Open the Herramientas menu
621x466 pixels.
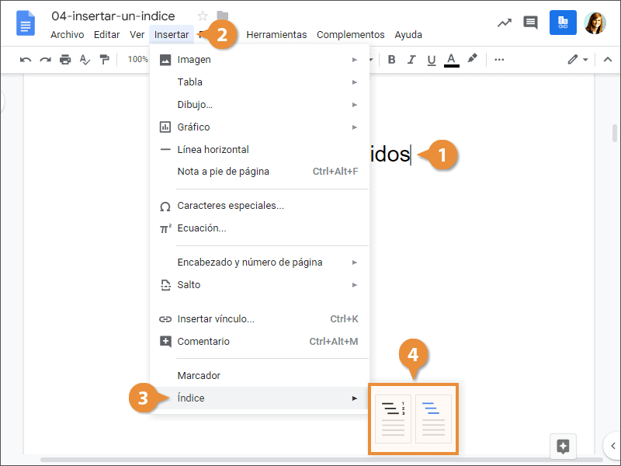click(x=276, y=35)
